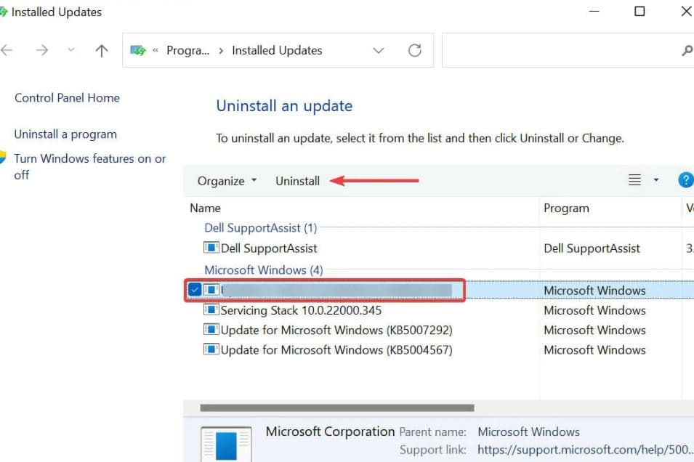The image size is (694, 462).
Task: Sort by the Name column header
Action: [206, 208]
